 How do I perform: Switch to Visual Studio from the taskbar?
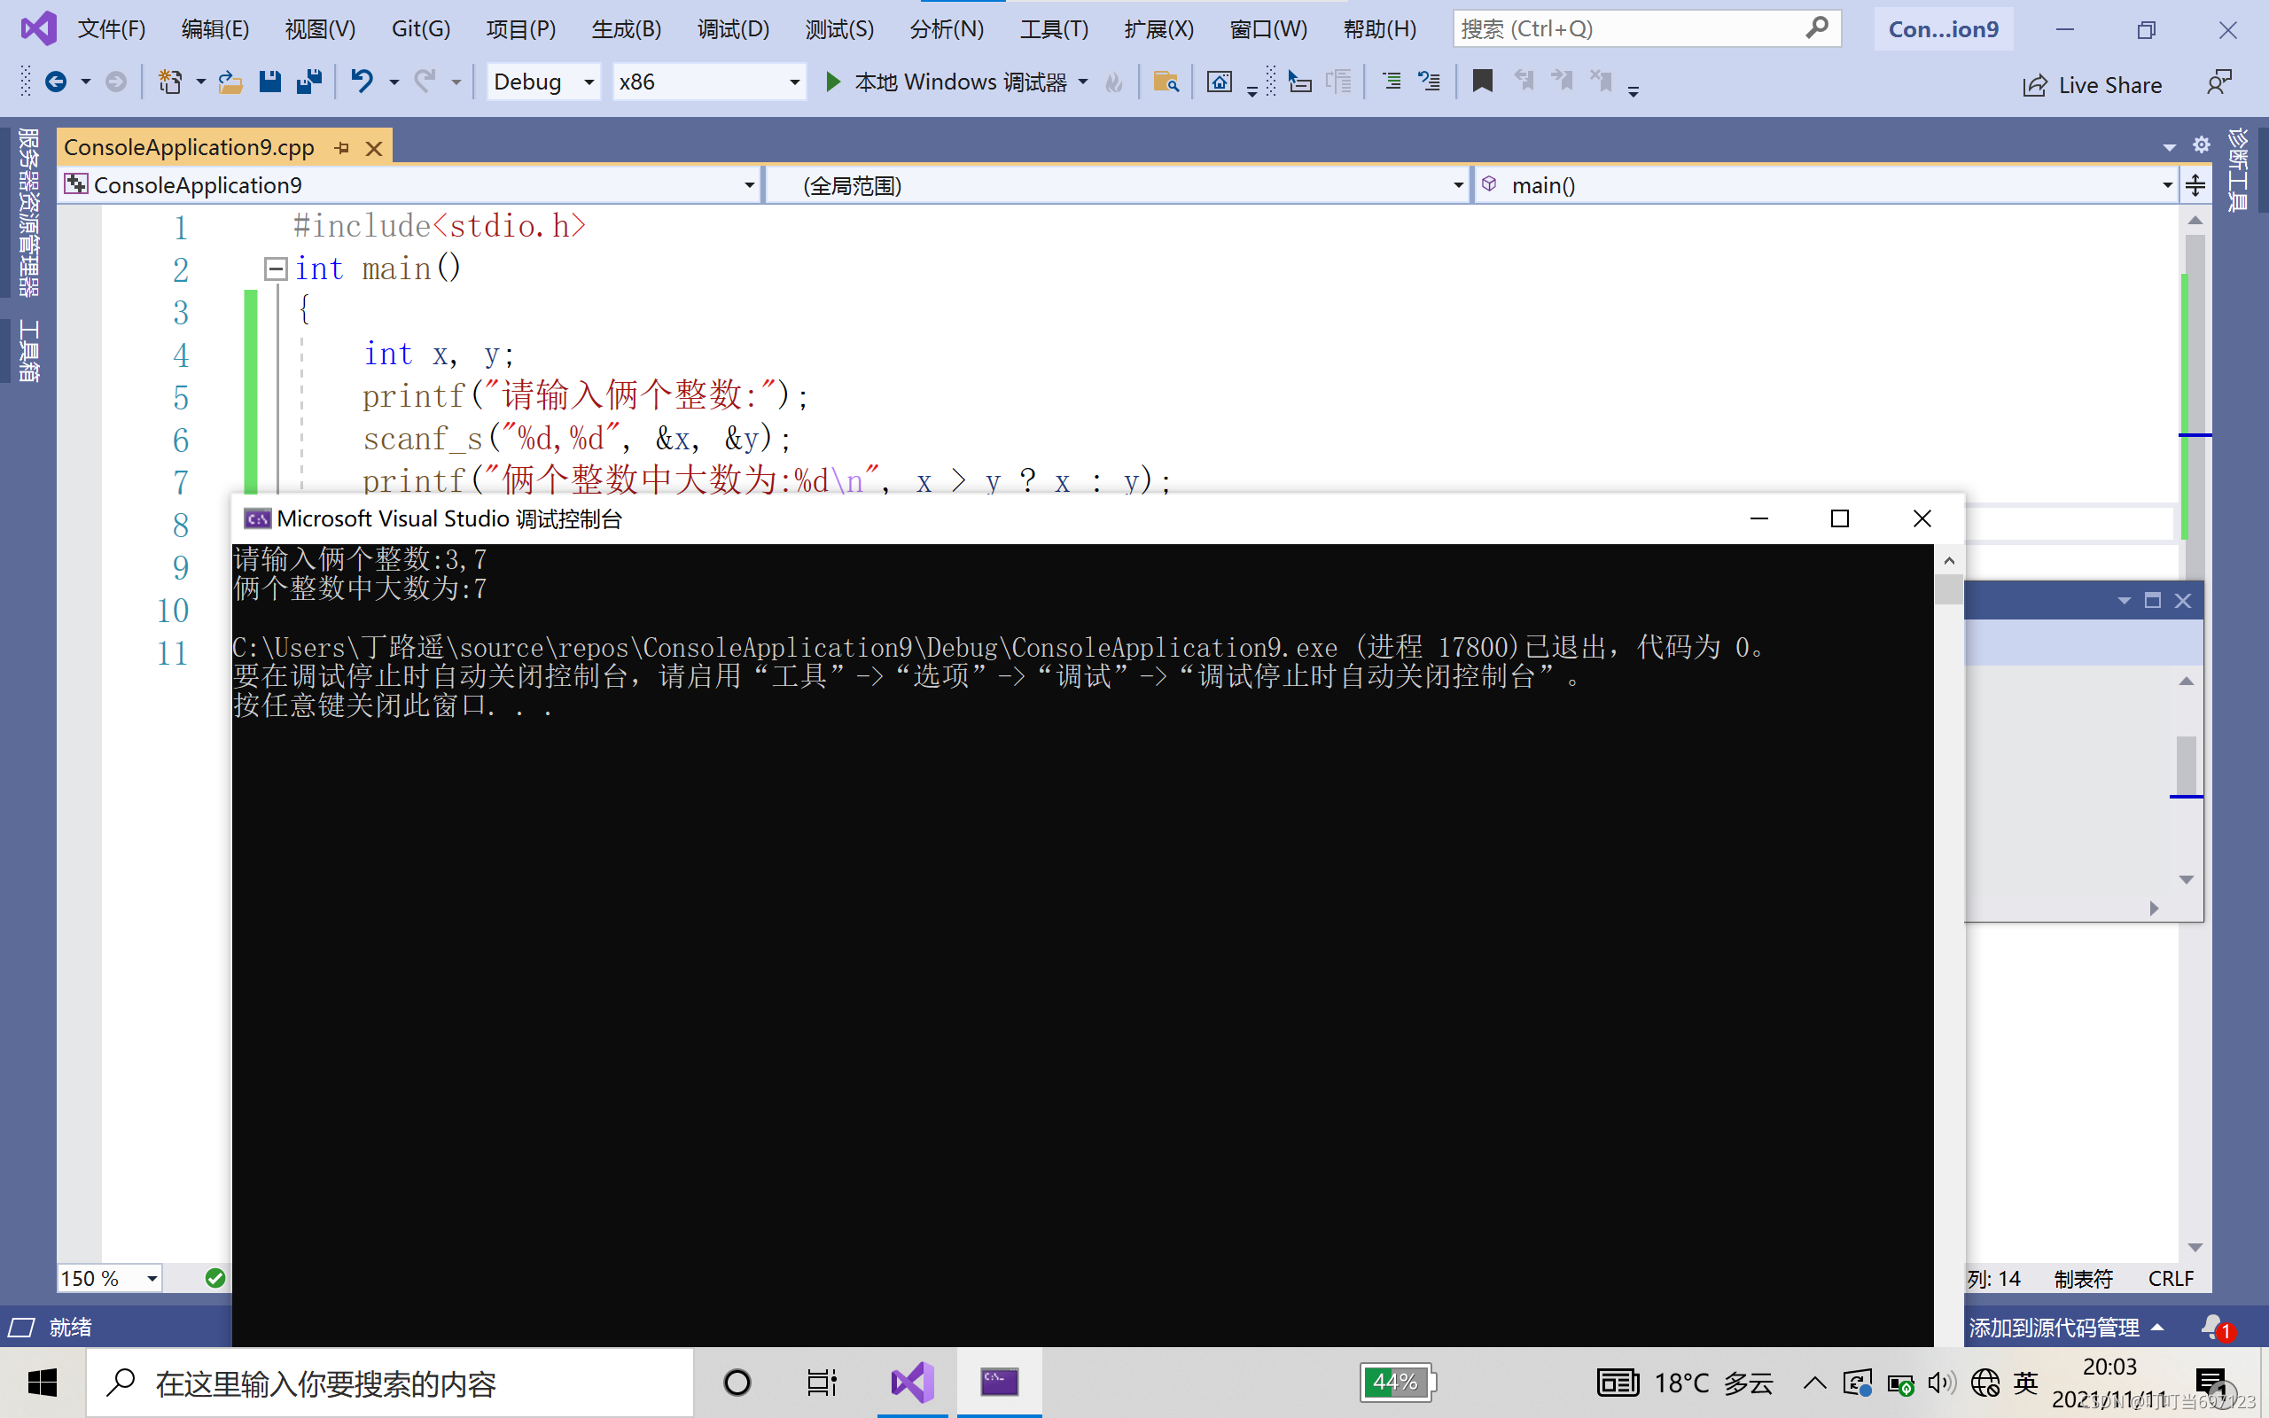tap(912, 1383)
